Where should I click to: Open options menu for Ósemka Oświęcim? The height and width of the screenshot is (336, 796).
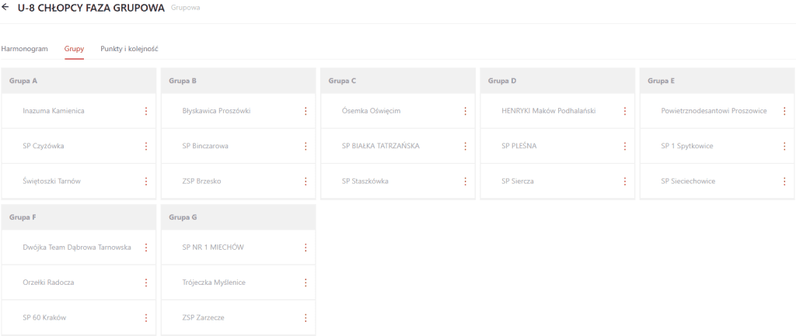(465, 111)
